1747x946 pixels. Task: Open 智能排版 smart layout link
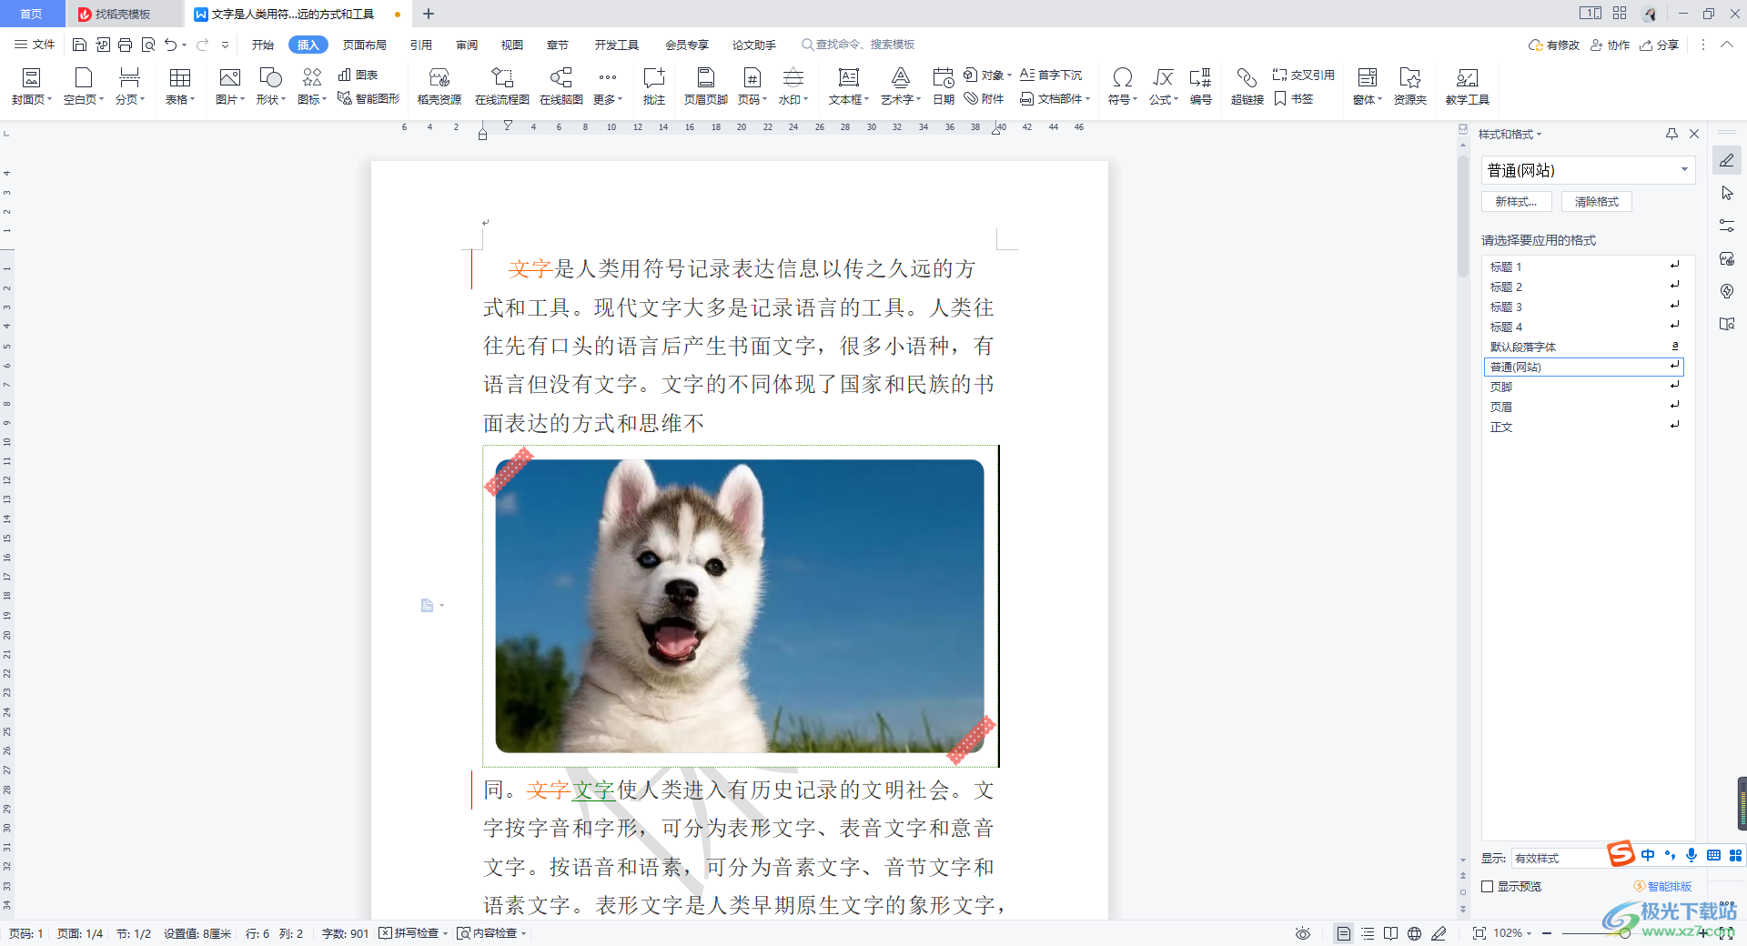point(1663,886)
